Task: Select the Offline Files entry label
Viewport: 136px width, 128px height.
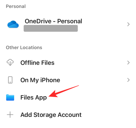Action: (x=37, y=63)
